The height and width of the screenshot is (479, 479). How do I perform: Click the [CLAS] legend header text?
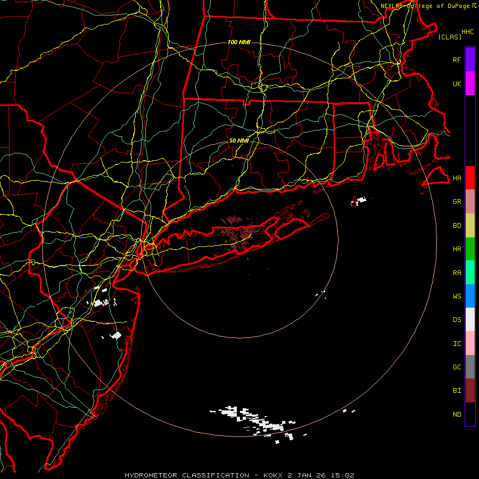pyautogui.click(x=450, y=37)
